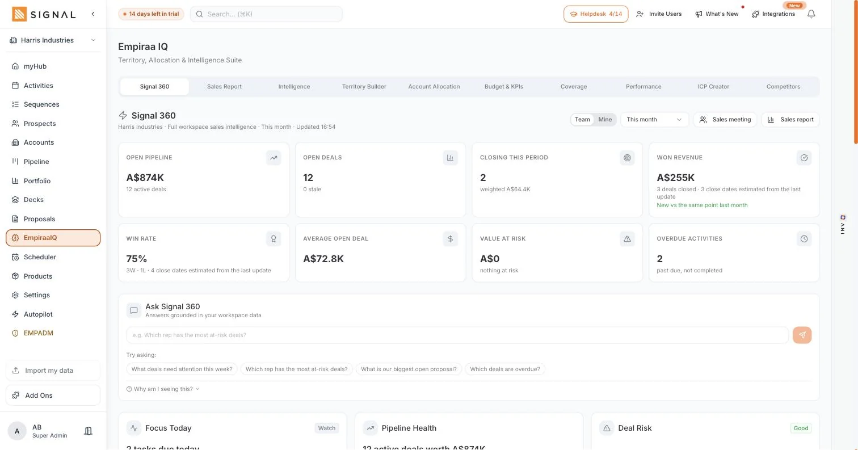858x450 pixels.
Task: Open ICP Creator tab
Action: click(713, 87)
